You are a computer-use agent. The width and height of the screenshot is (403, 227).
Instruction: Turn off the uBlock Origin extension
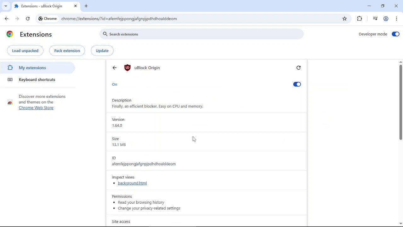[297, 84]
